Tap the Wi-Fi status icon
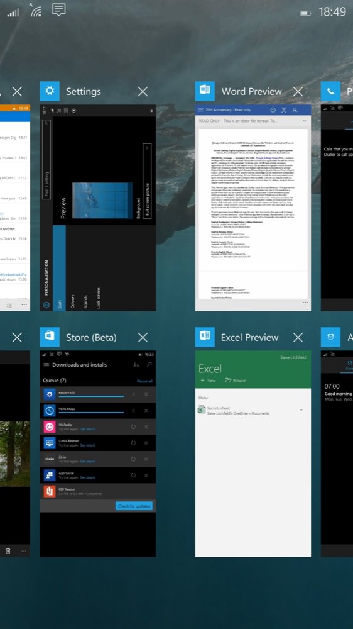Screen dimensions: 353x629 click(x=36, y=10)
